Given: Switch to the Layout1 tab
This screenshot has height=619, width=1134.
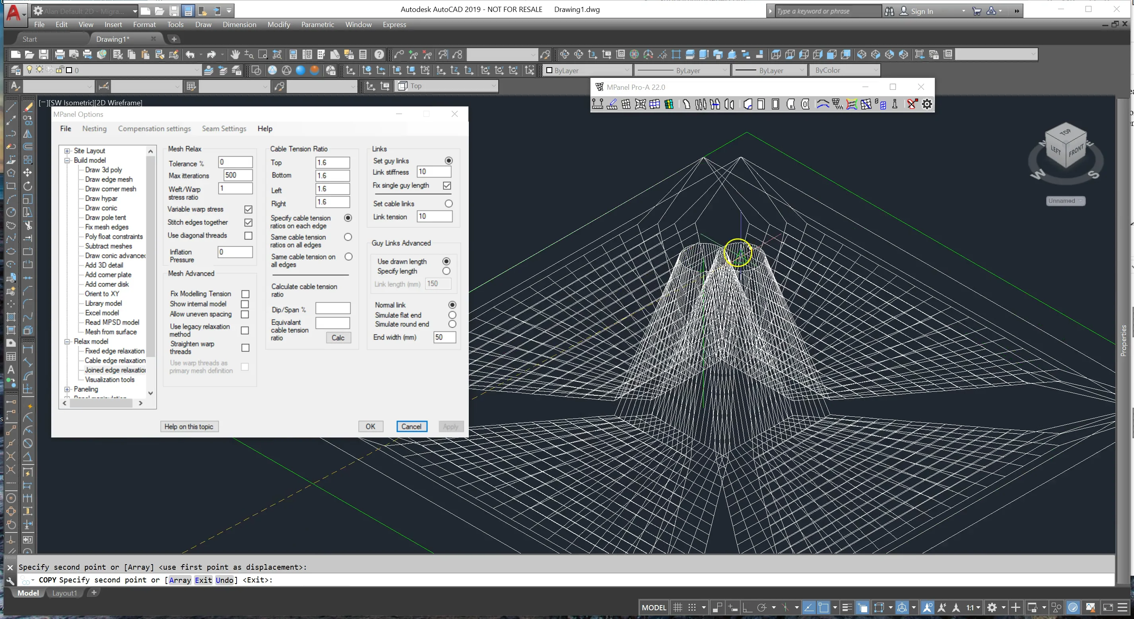Looking at the screenshot, I should click(x=64, y=593).
